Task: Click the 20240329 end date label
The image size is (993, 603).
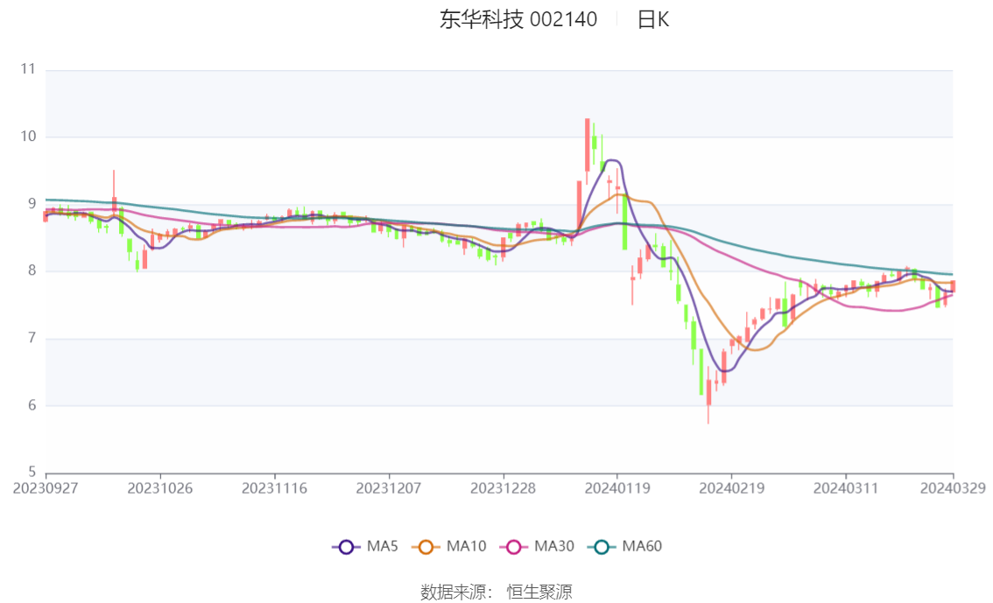Action: point(953,488)
